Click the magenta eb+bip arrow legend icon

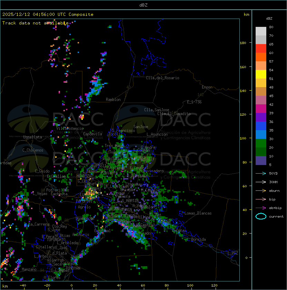(261, 208)
